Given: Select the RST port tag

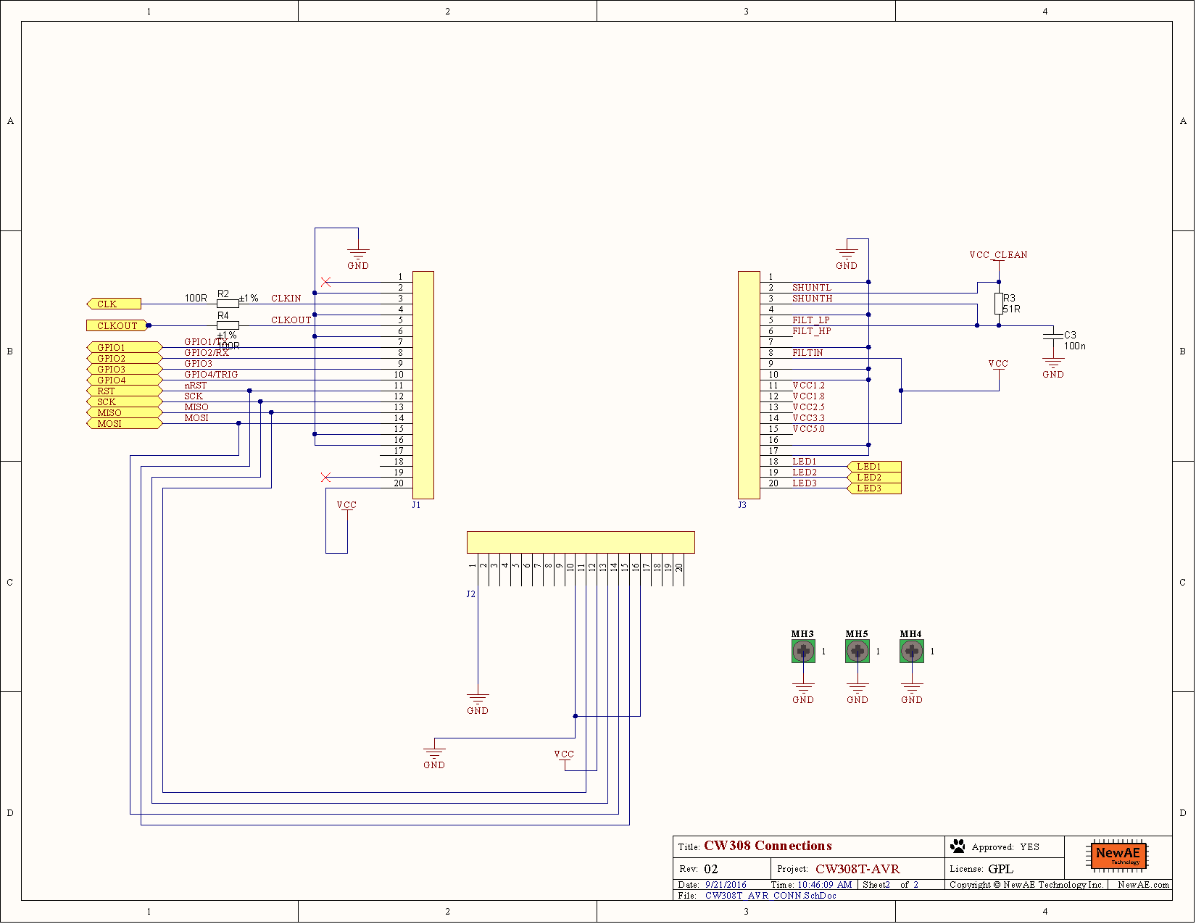Looking at the screenshot, I should click(124, 391).
